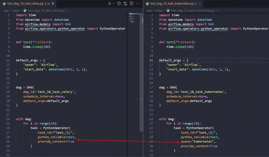Click 'for i in range(10)' left editor
The height and width of the screenshot is (157, 269).
[x=40, y=124]
